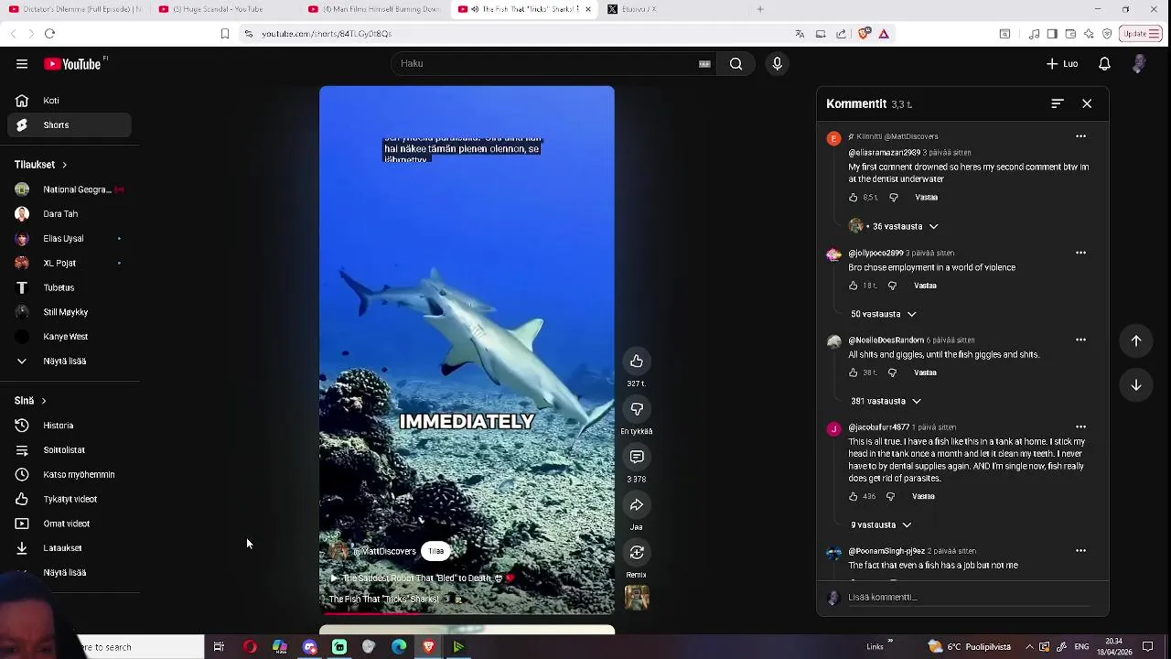Image resolution: width=1171 pixels, height=659 pixels.
Task: Open the Sinä section chevron
Action: [43, 401]
